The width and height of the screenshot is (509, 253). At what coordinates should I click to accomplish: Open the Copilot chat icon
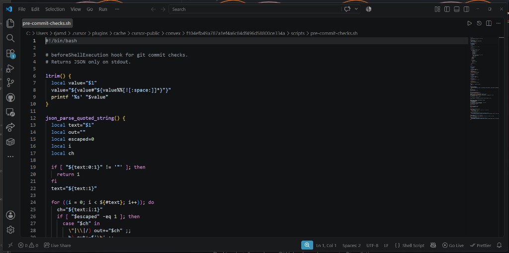tap(347, 9)
